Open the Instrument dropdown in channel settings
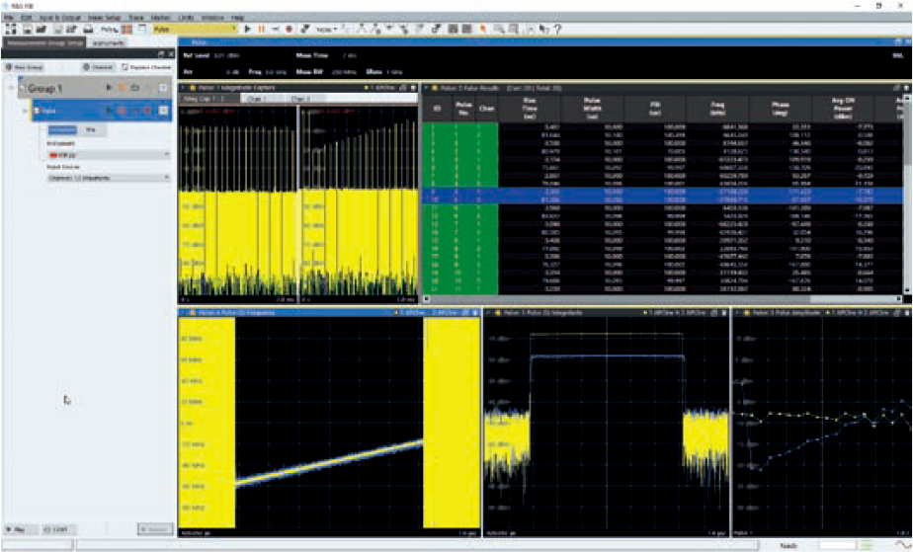 [x=109, y=156]
